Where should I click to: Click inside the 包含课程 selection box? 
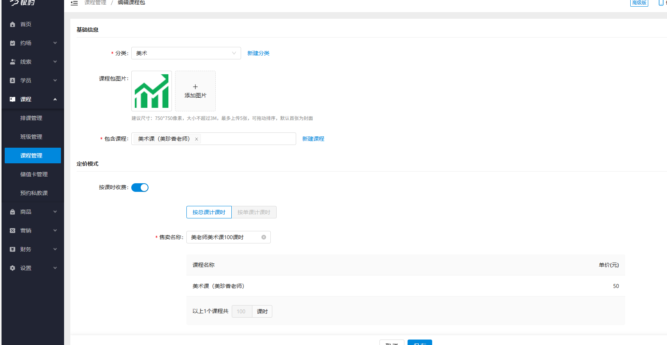214,139
